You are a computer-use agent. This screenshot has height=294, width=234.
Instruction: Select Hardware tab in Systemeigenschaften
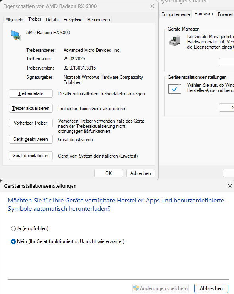204,14
